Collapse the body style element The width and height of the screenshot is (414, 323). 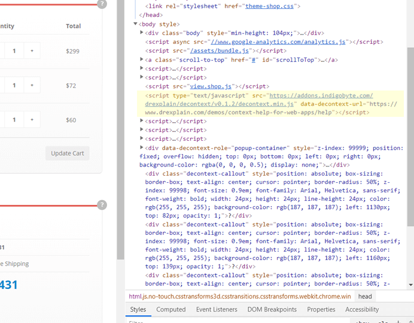click(x=135, y=24)
